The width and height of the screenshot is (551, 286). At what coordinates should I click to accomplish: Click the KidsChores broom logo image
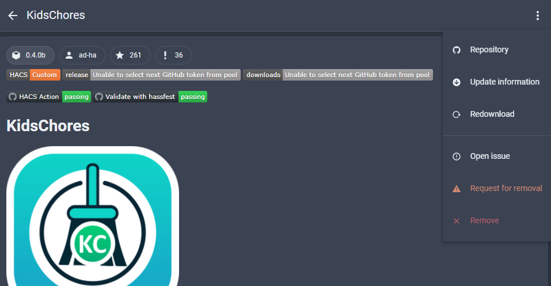tap(93, 216)
